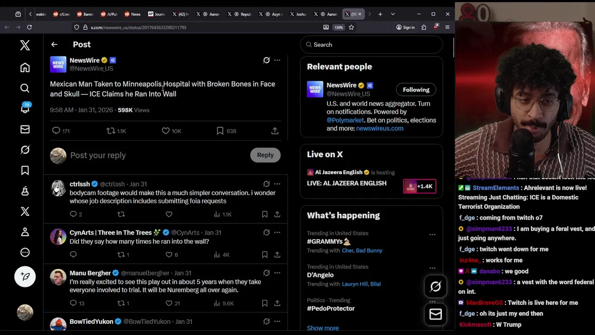Open Profile person icon in sidebar
The image size is (595, 335).
25,232
